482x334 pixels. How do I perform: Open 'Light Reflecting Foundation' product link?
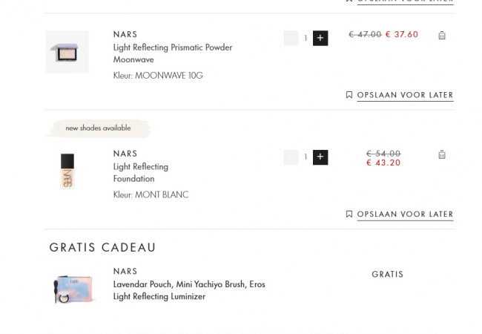coord(141,172)
